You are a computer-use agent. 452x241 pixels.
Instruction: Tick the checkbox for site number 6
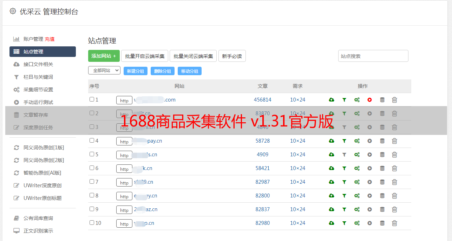pos(92,168)
